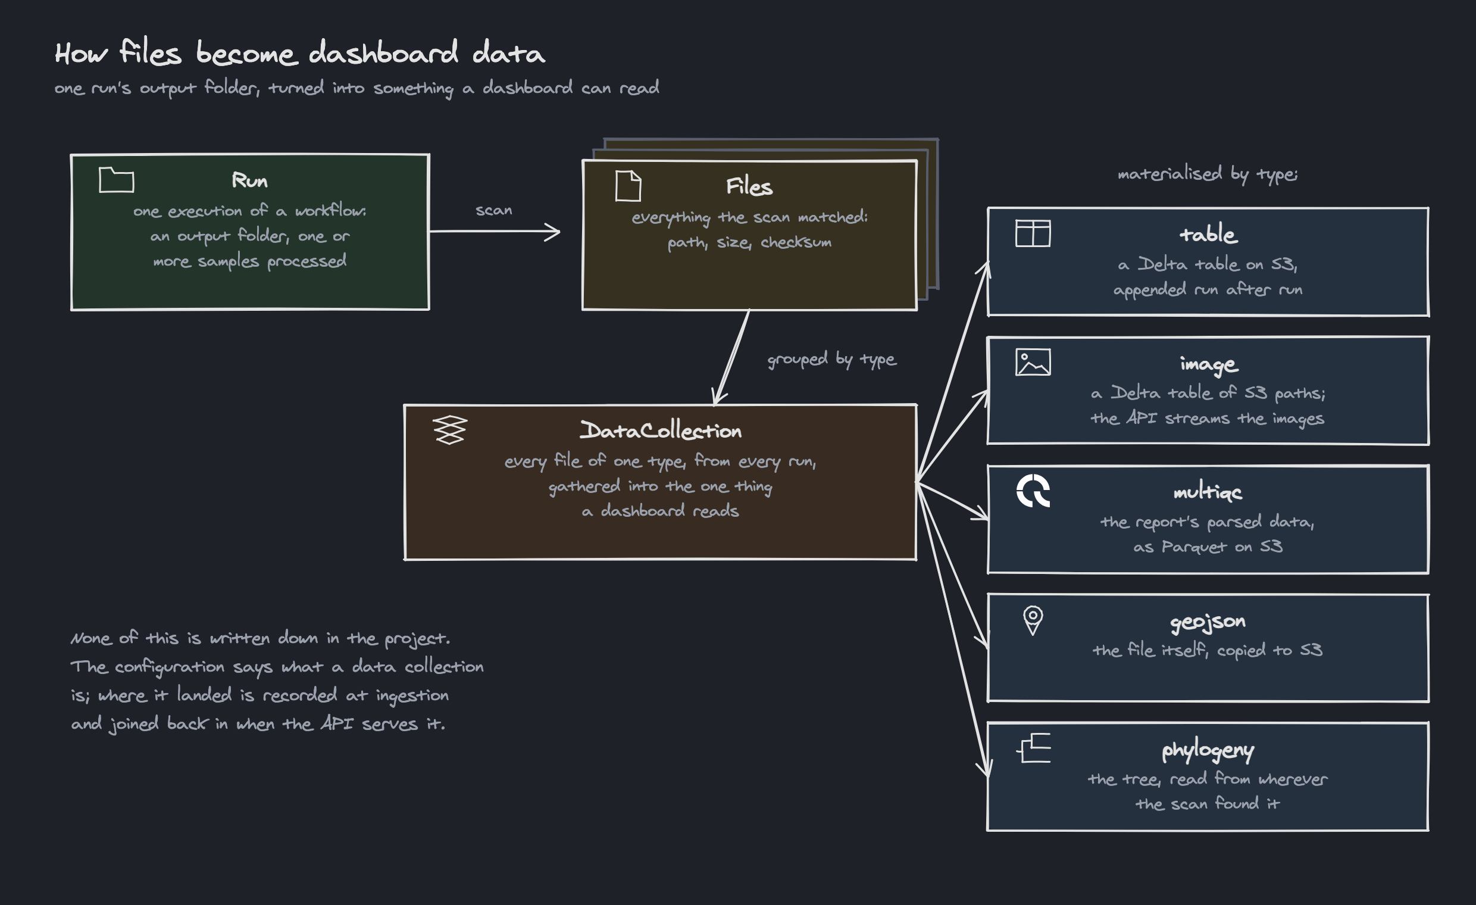Click the stacked layers icon in DataCollection
The image size is (1476, 905).
[450, 430]
